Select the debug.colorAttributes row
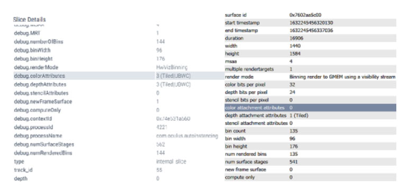 pos(116,76)
